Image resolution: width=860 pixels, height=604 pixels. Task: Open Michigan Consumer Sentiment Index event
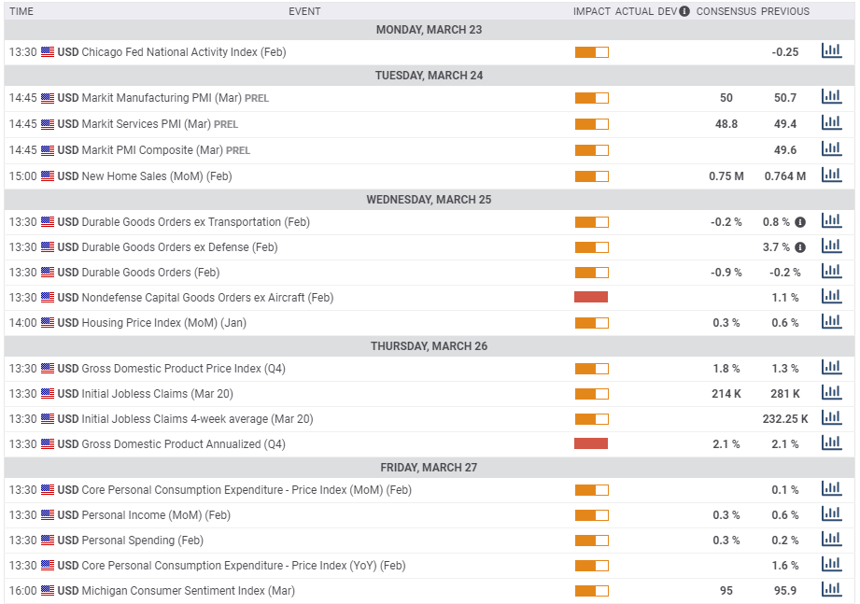pos(188,591)
